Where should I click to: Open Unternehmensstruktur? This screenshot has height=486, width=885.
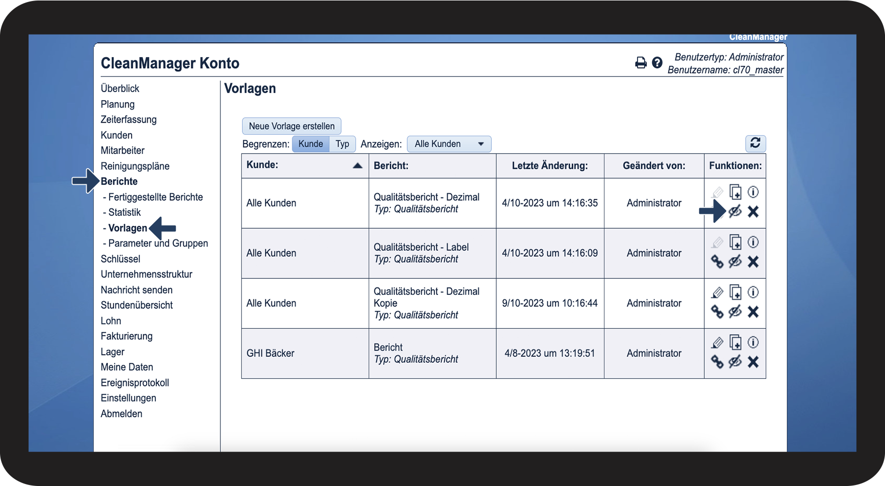147,274
